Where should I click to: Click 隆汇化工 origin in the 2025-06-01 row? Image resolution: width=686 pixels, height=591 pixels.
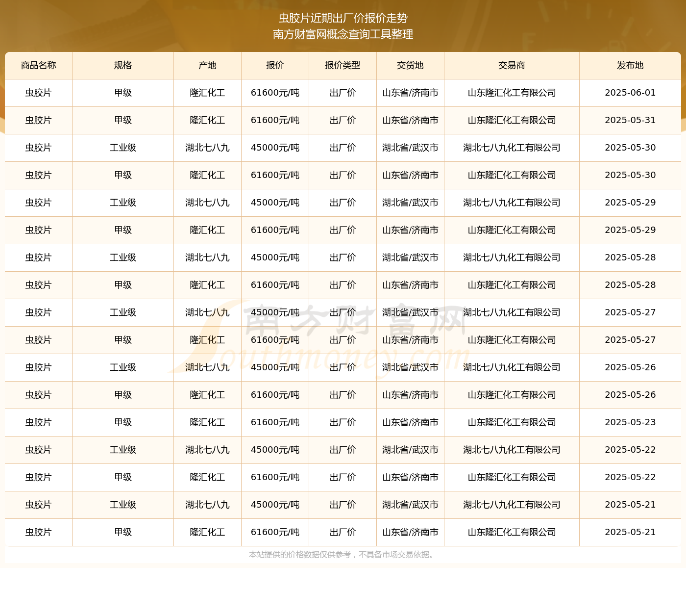point(207,93)
